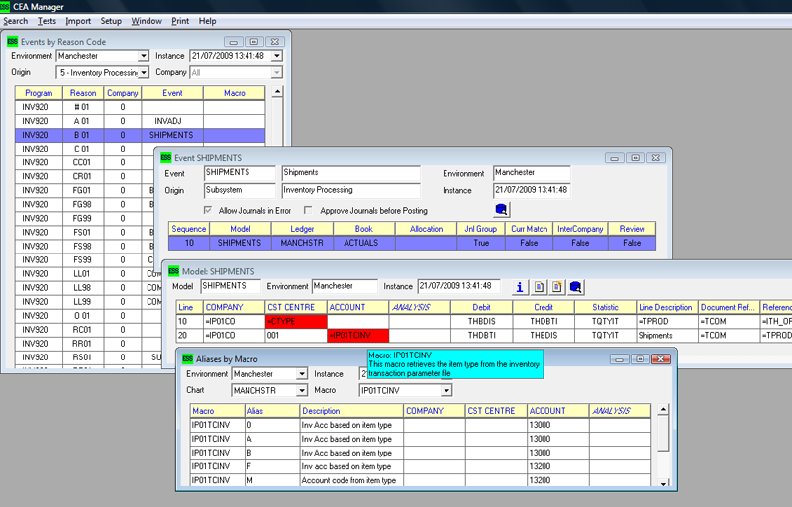This screenshot has width=792, height=507.
Task: Click the document icon beside the info icon
Action: tap(539, 287)
